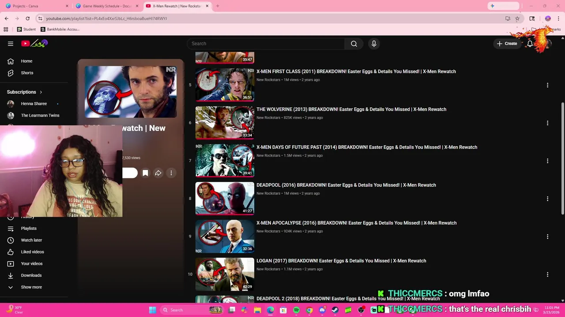Expand Show more in the sidebar

point(31,287)
